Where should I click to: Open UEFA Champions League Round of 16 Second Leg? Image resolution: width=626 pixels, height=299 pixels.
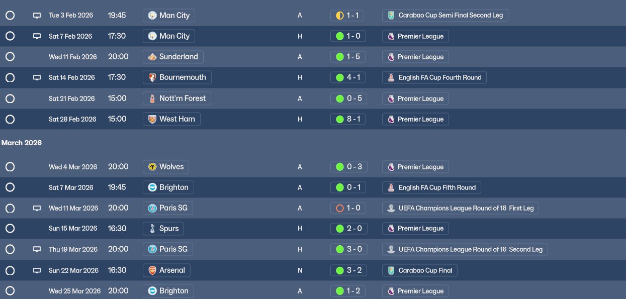[x=471, y=249]
